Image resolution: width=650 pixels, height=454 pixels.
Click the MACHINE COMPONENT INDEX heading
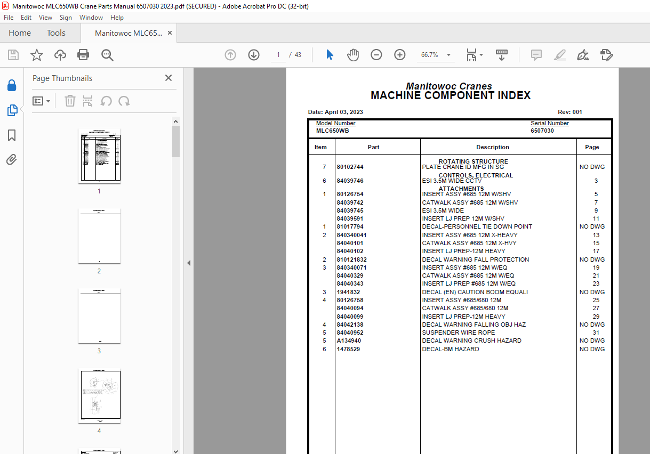coord(451,96)
